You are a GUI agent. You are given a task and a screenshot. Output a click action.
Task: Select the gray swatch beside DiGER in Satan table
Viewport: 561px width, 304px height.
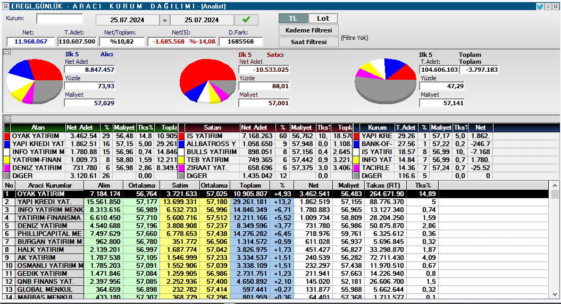pyautogui.click(x=181, y=175)
